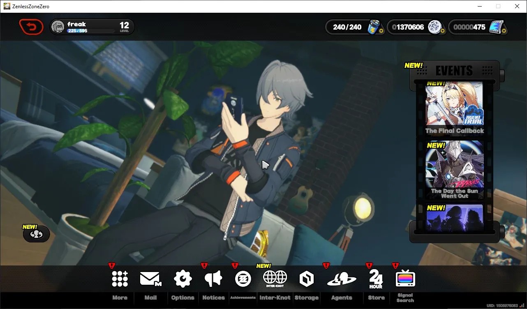Add Dennies using the coin plus icon
The height and width of the screenshot is (309, 527).
tap(442, 31)
